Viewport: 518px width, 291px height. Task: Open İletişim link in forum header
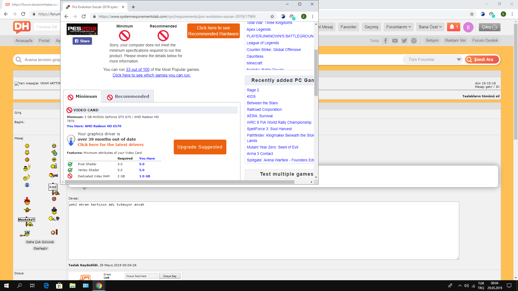432,40
